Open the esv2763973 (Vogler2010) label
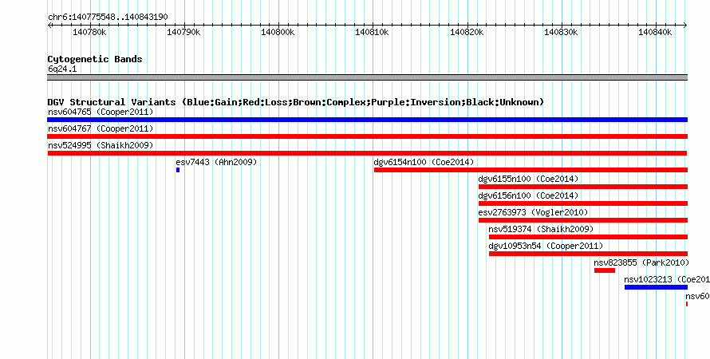Screen dimensions: 710x359 tap(534, 212)
